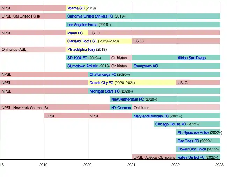Click the Los Angeles Force link
The width and height of the screenshot is (227, 177).
tap(82, 25)
